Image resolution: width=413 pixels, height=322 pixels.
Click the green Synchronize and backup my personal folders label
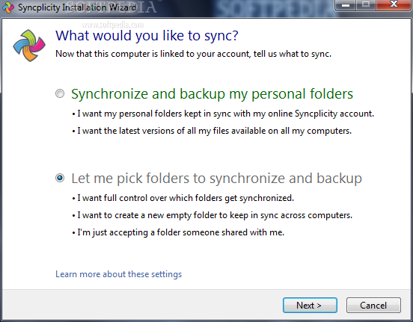(x=212, y=94)
